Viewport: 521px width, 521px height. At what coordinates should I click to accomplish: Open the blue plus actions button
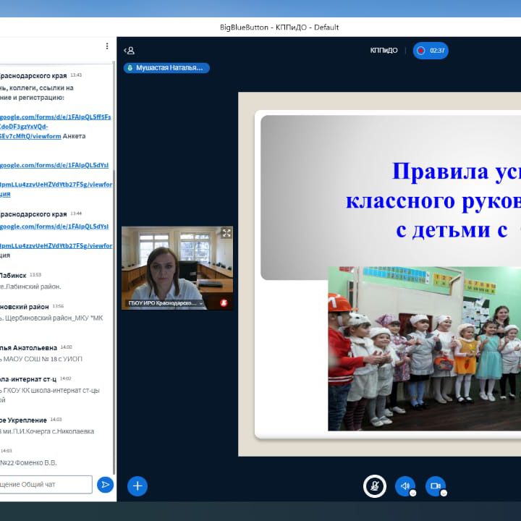(x=137, y=486)
